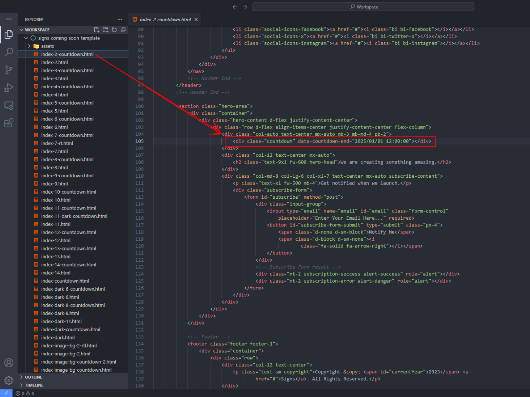Open index-dark-countdown.html file
The height and width of the screenshot is (397, 530).
tap(71, 329)
